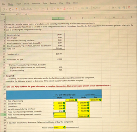
Task: Select the $186,000 Total costs cell
Action: [x=84, y=116]
